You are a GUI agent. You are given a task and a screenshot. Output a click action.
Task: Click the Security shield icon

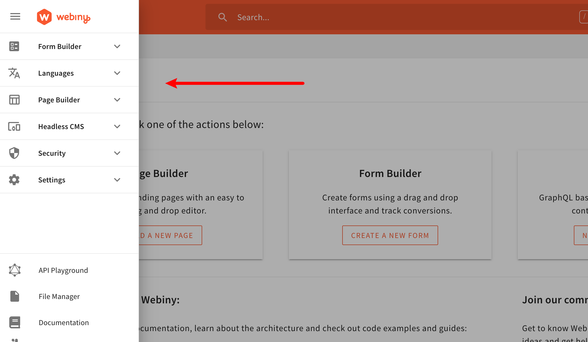click(x=15, y=153)
